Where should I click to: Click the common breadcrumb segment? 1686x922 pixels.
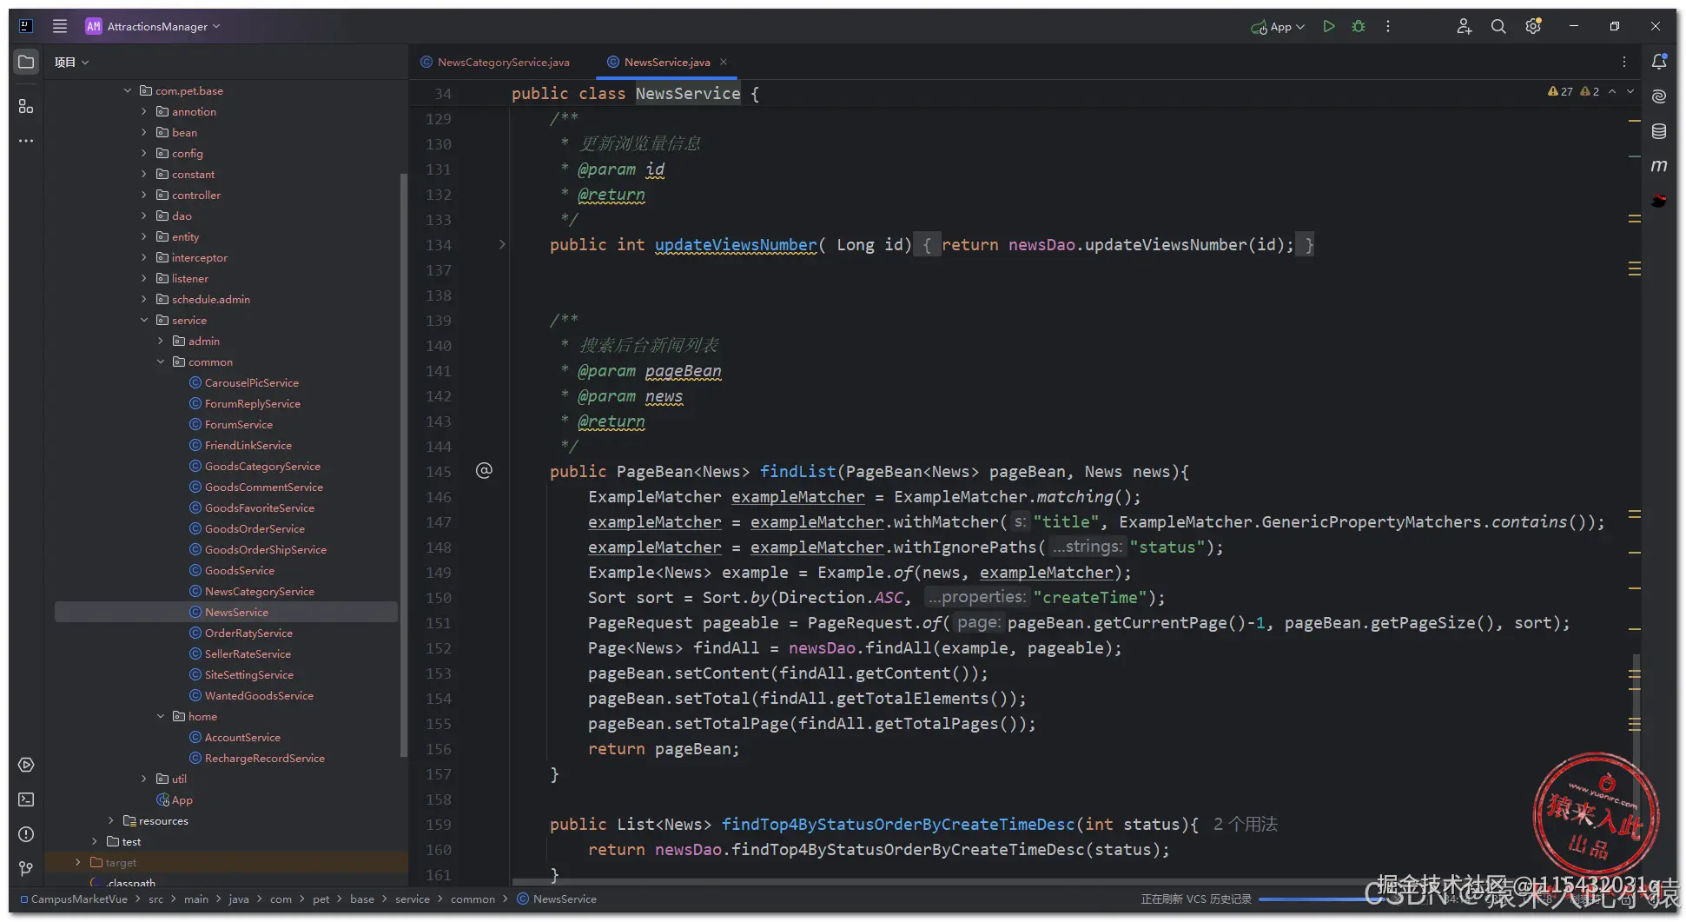[473, 899]
